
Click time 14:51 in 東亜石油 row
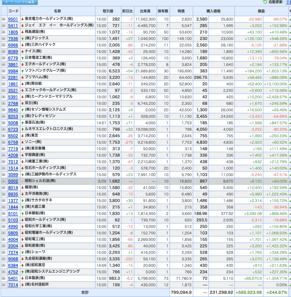[x=101, y=123]
